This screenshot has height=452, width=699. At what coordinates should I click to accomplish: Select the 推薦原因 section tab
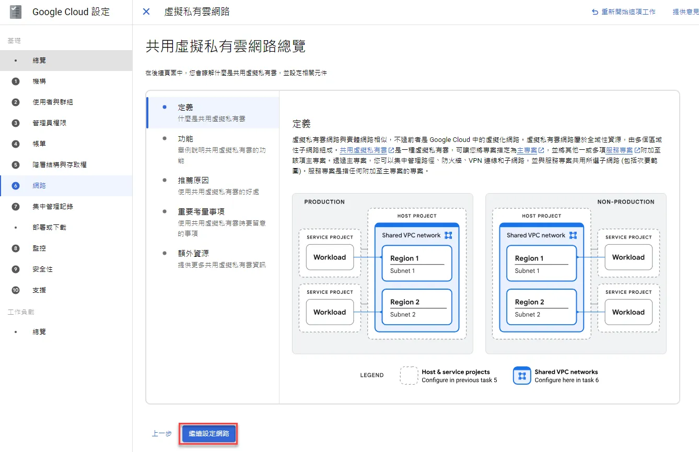tap(213, 186)
